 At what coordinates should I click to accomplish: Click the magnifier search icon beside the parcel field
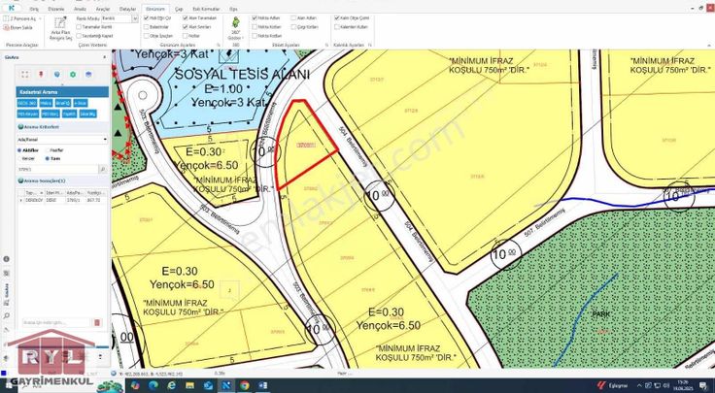[x=104, y=170]
